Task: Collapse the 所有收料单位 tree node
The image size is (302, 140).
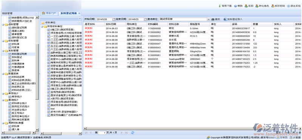Action: [x=42, y=26]
